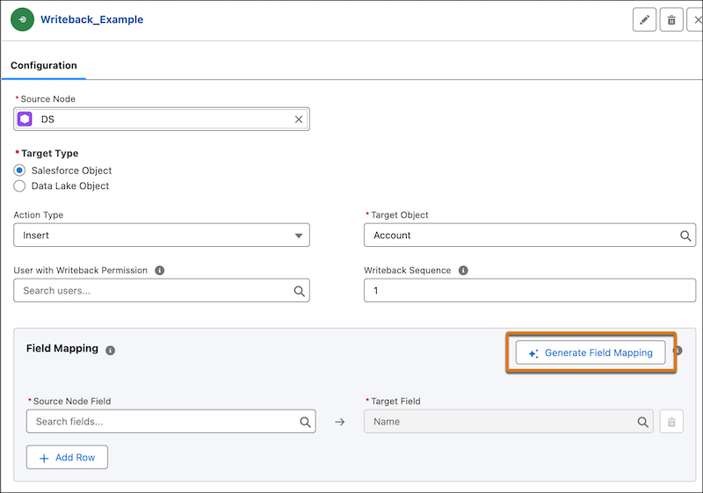The image size is (703, 493).
Task: Show info for User with Writeback Permission
Action: pos(160,271)
